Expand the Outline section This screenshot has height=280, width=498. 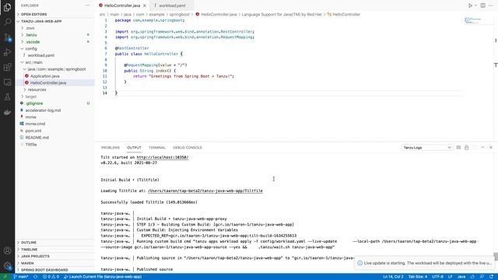tap(55, 243)
